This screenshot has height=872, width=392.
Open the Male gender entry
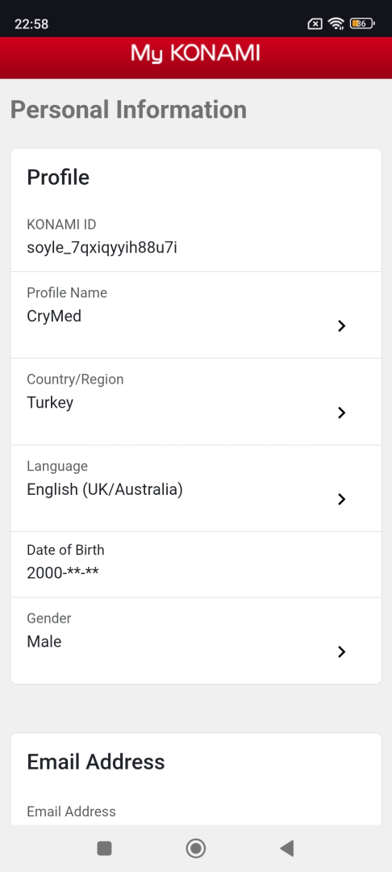tap(196, 640)
